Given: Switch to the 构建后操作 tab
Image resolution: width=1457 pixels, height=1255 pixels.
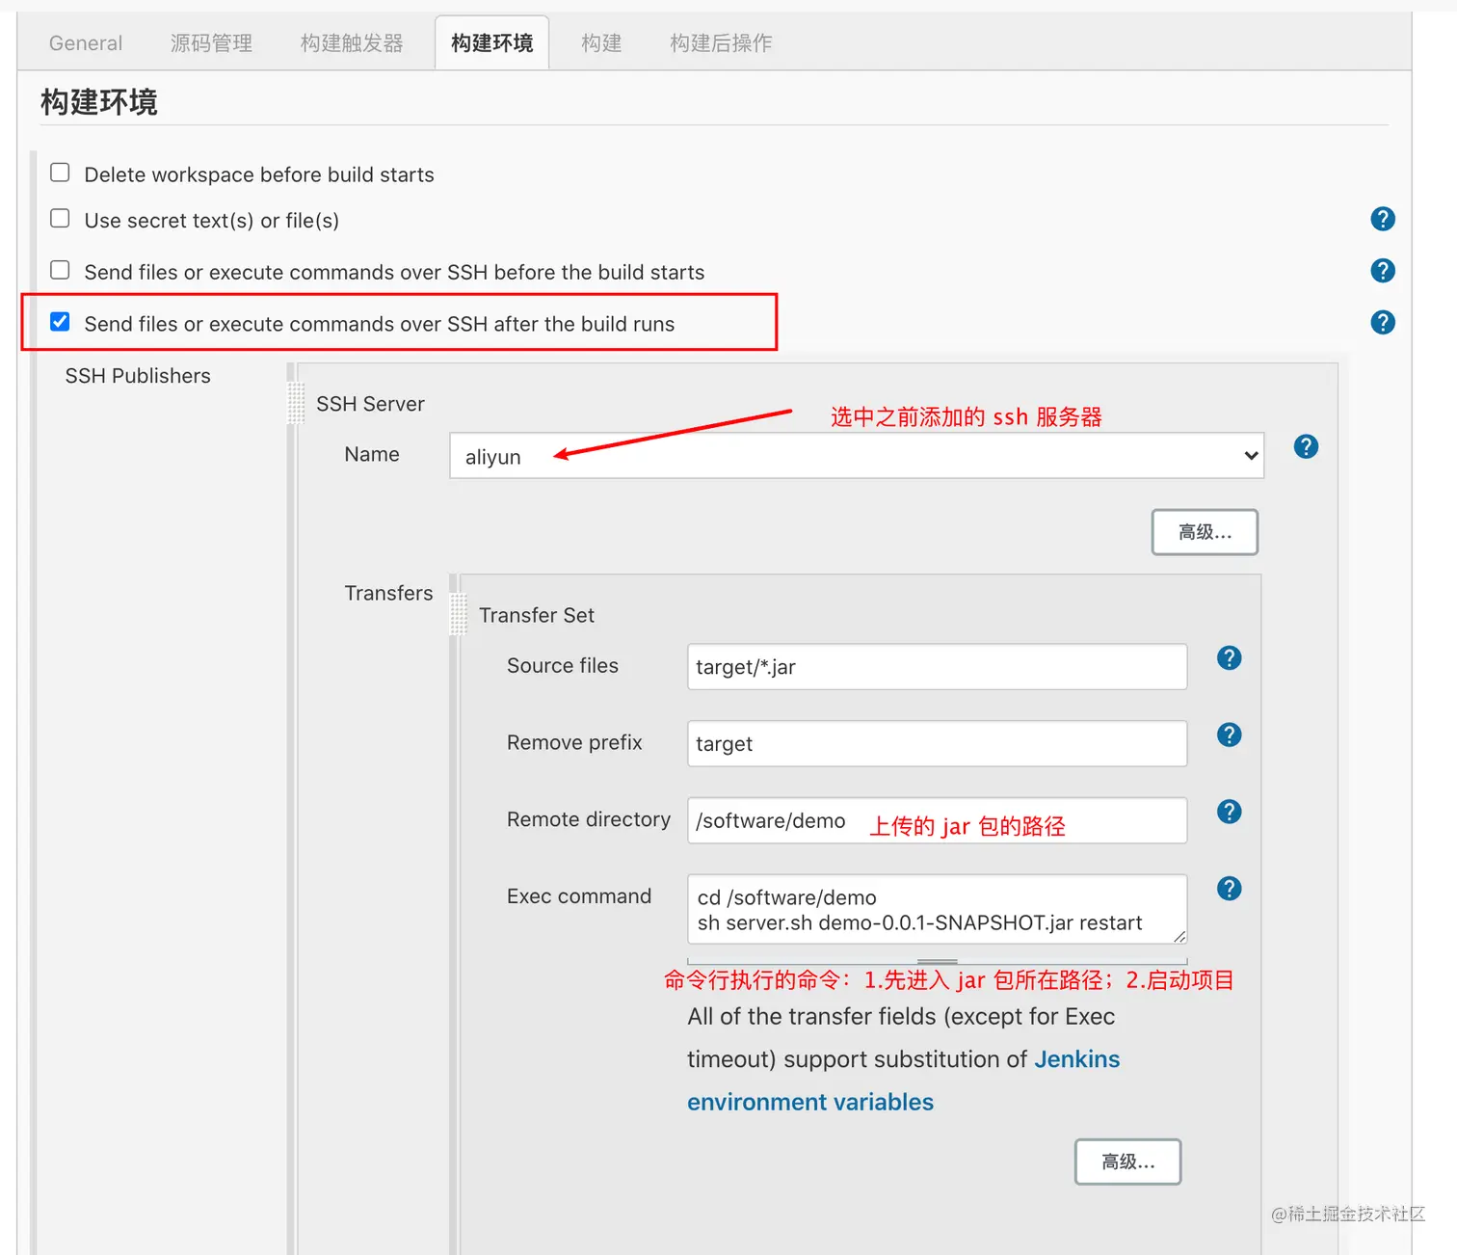Looking at the screenshot, I should (x=721, y=43).
